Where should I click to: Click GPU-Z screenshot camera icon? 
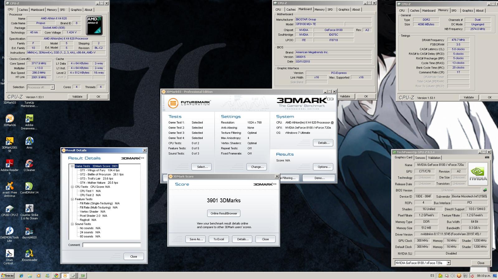[487, 157]
